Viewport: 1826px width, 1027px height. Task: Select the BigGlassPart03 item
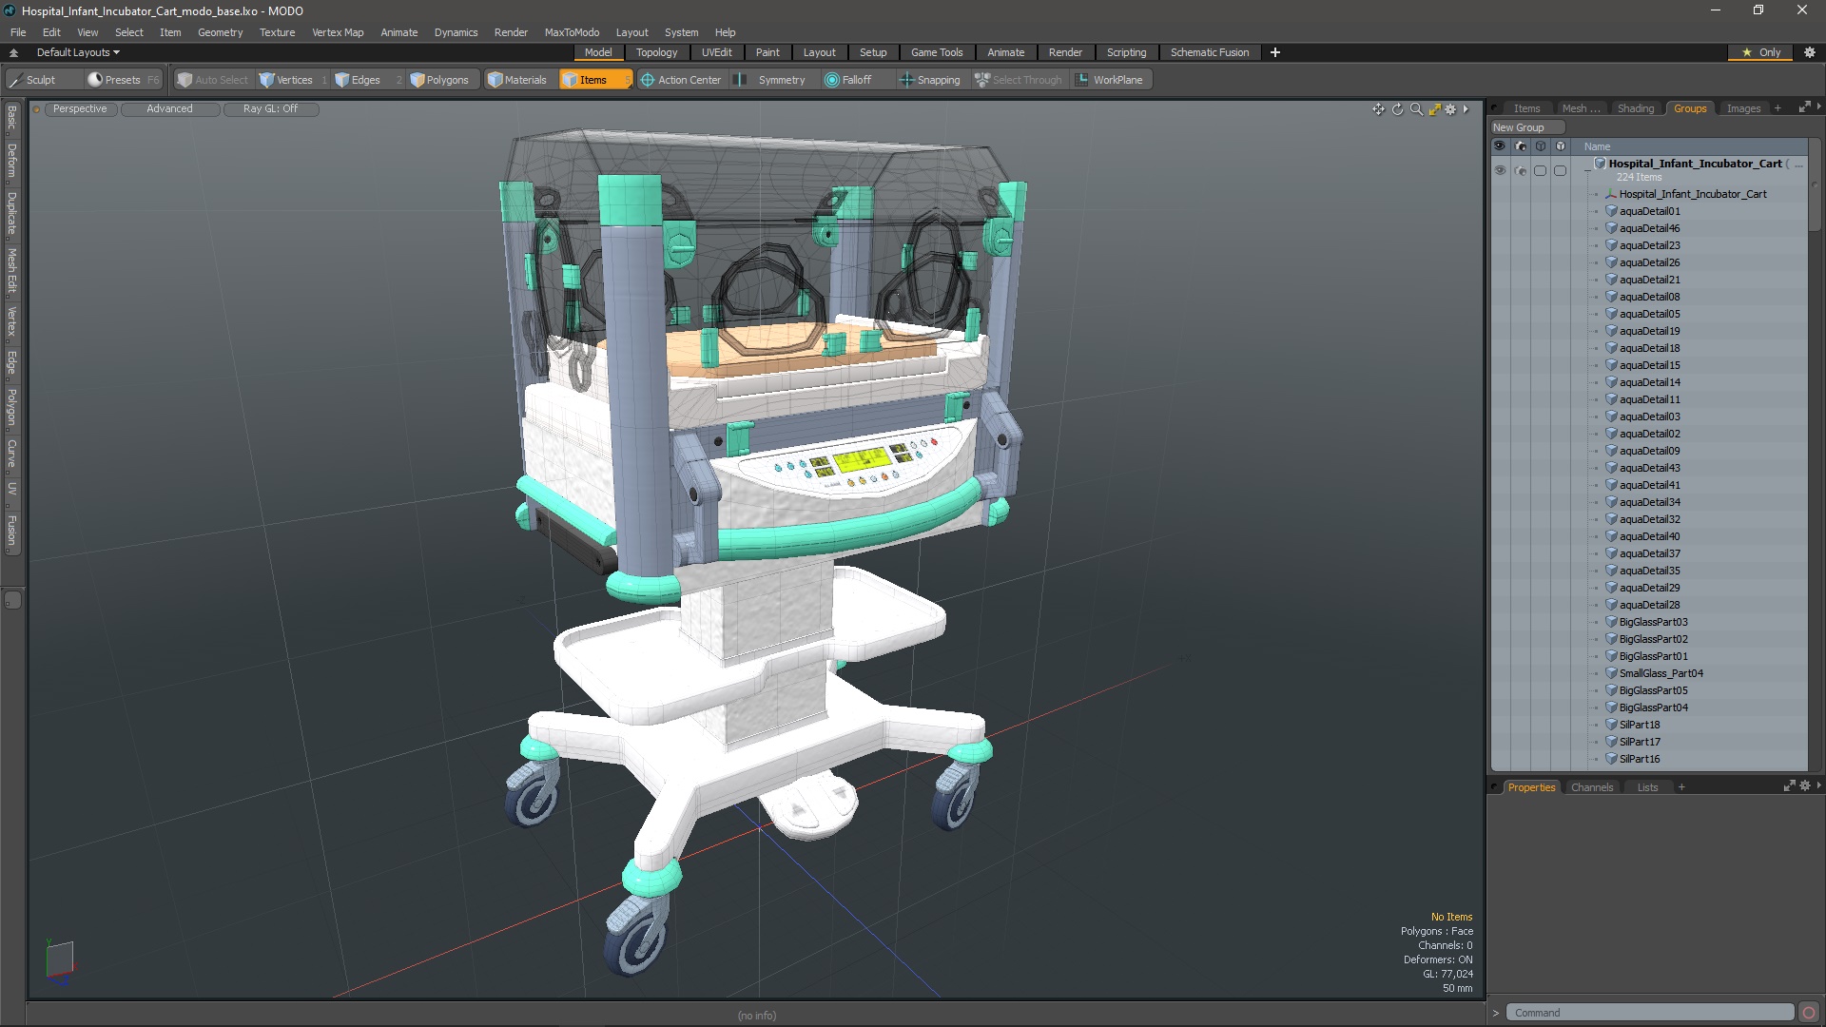click(x=1654, y=622)
